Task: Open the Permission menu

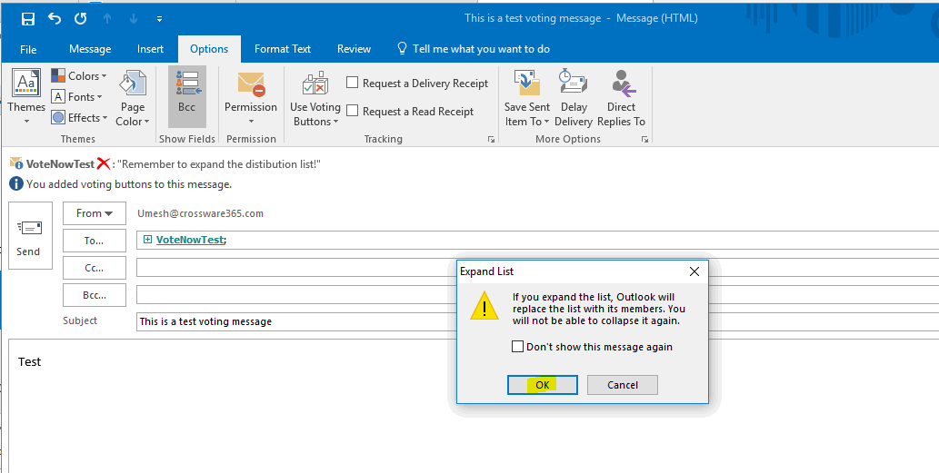Action: [250, 97]
